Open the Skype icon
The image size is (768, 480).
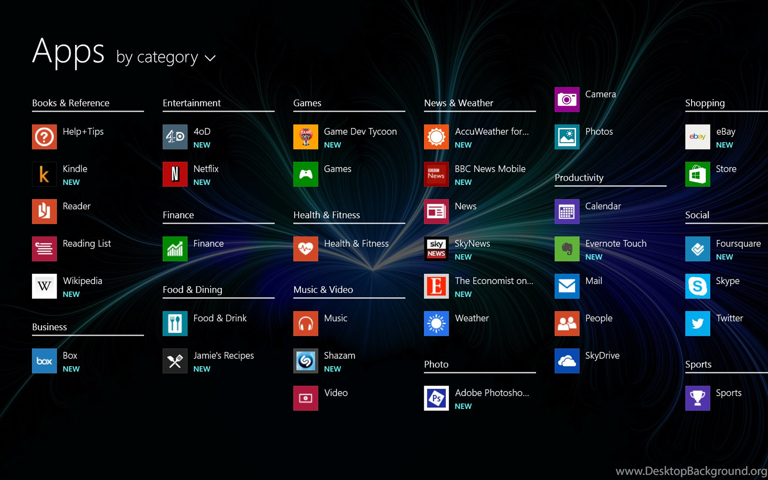(x=698, y=286)
